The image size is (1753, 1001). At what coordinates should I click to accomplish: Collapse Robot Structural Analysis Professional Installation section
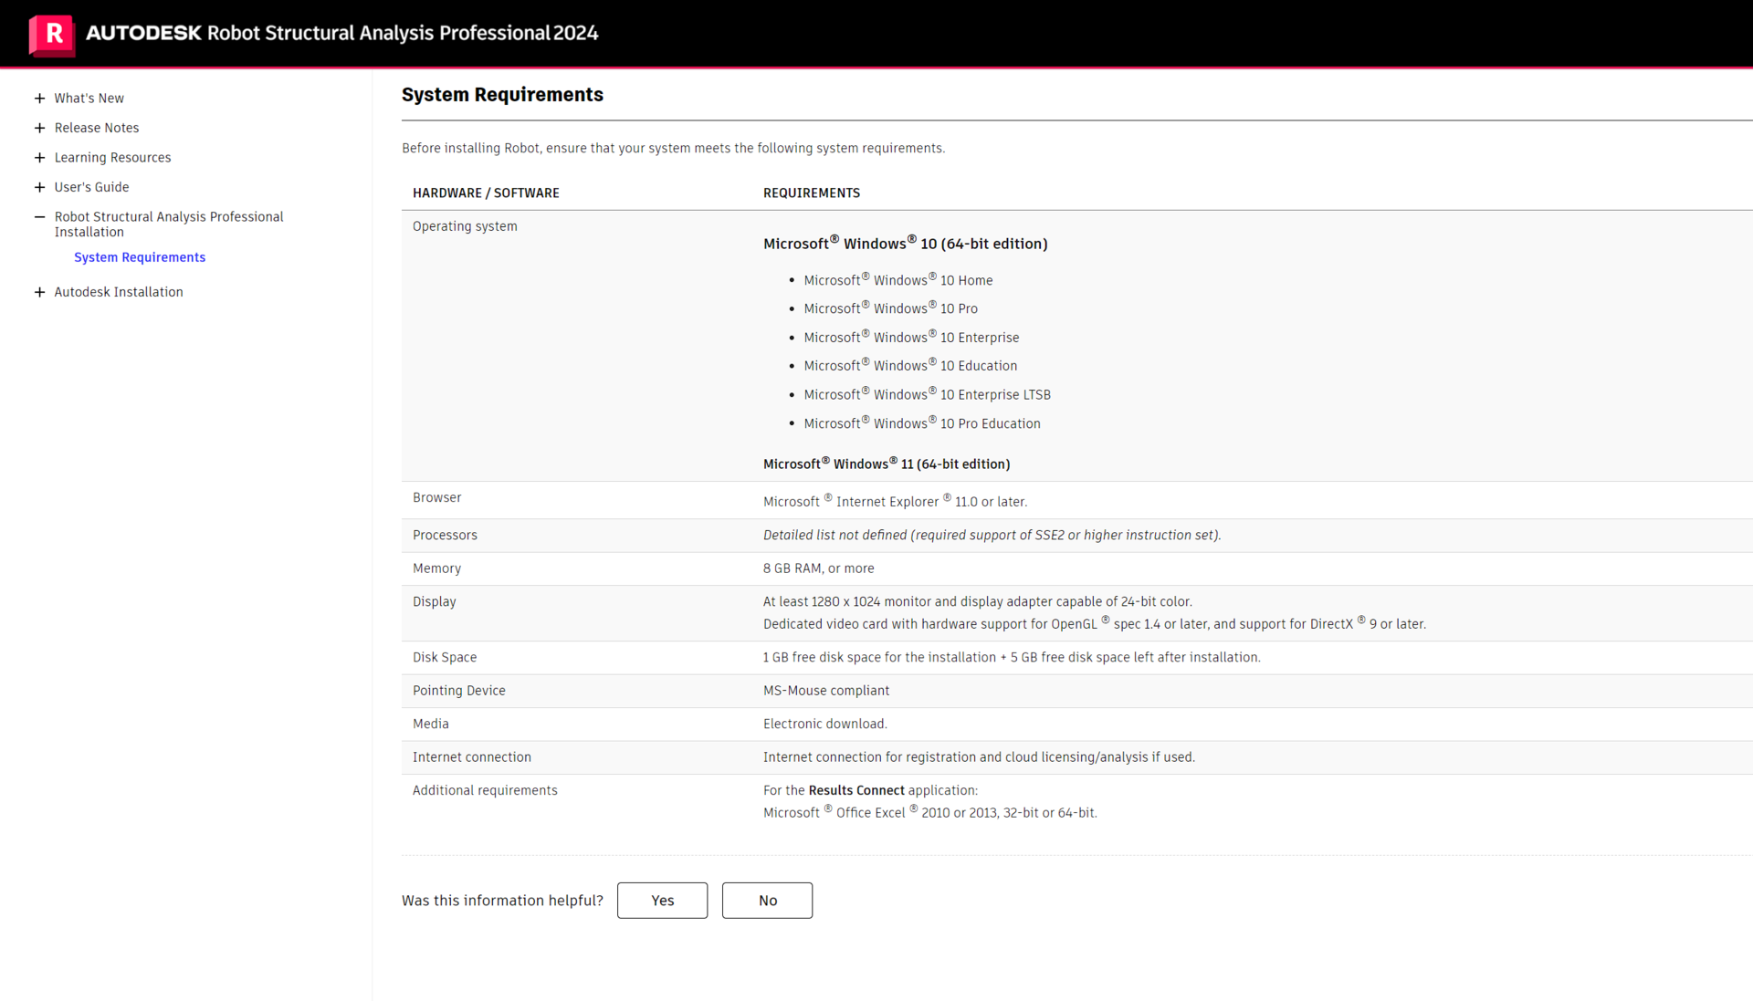(x=39, y=217)
